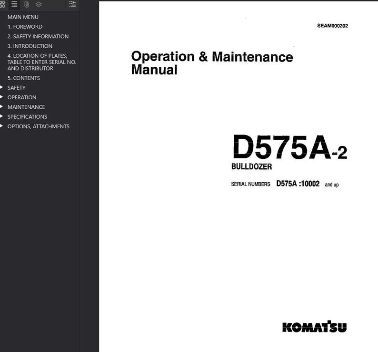
Task: Click the KOMATSU logo
Action: pos(314,327)
